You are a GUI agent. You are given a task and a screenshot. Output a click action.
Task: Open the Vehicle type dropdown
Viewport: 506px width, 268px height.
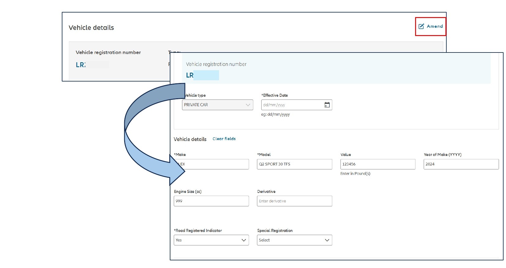pyautogui.click(x=218, y=105)
